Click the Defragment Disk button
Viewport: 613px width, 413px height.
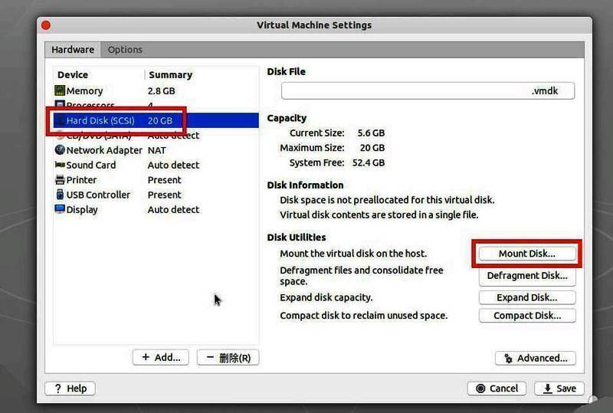click(527, 276)
